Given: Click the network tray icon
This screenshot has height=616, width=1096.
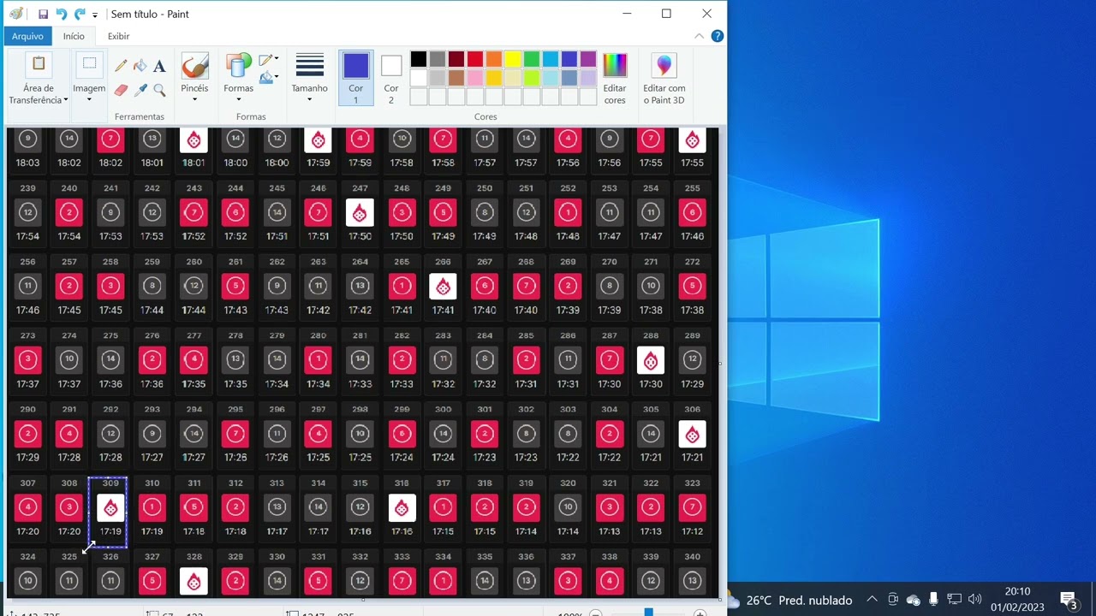Looking at the screenshot, I should pyautogui.click(x=954, y=600).
